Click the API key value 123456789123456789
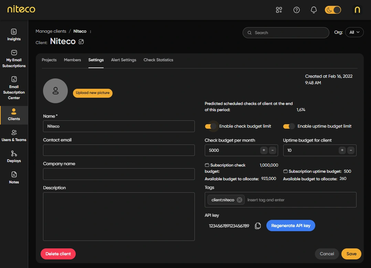371x268 pixels. coord(229,226)
